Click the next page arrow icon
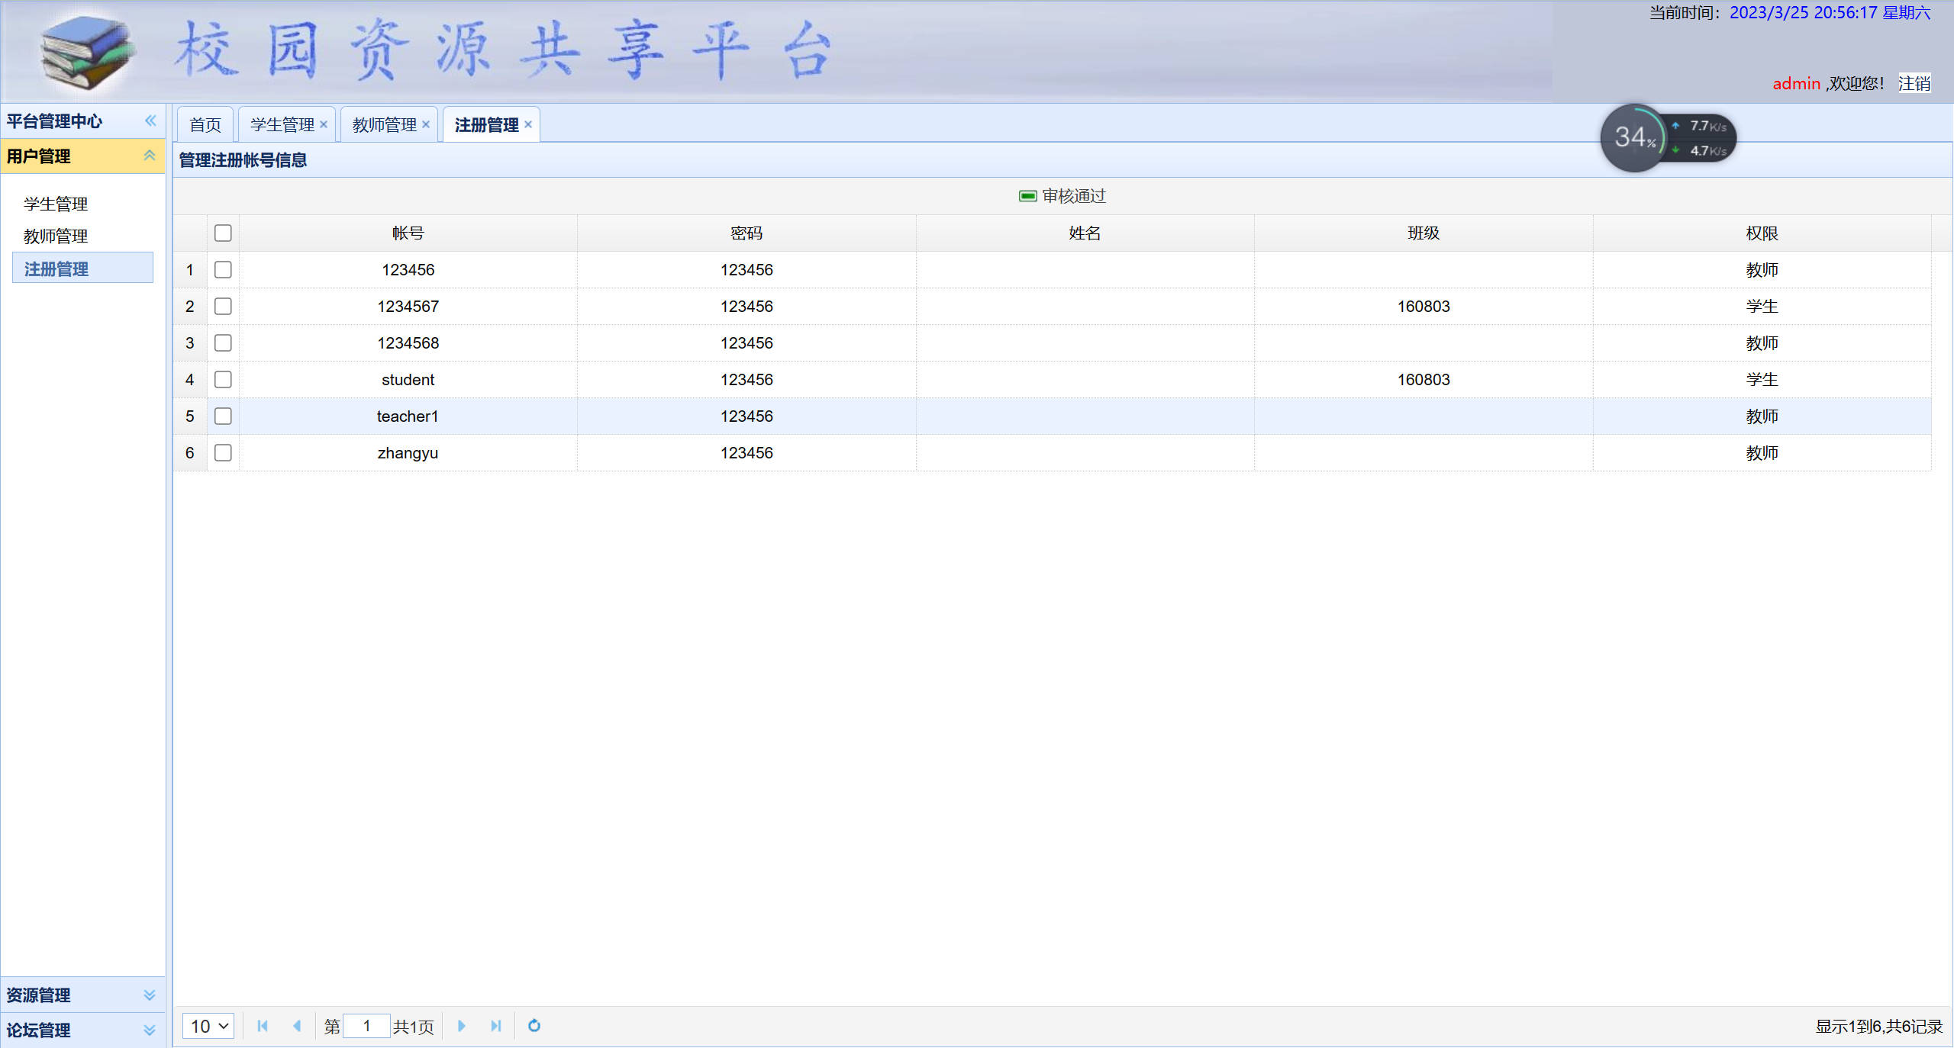The image size is (1954, 1048). point(461,1026)
